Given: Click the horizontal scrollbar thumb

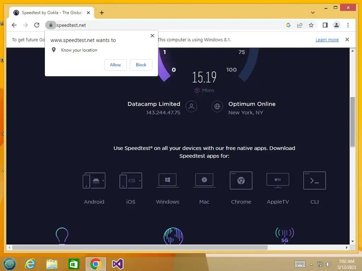Looking at the screenshot, I should pyautogui.click(x=140, y=247).
